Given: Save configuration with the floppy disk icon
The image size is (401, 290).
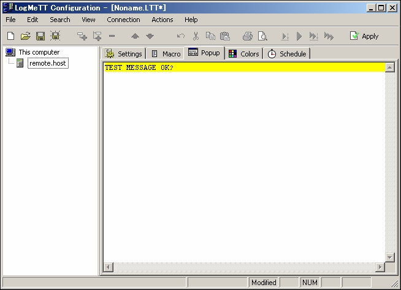Looking at the screenshot, I should point(40,36).
